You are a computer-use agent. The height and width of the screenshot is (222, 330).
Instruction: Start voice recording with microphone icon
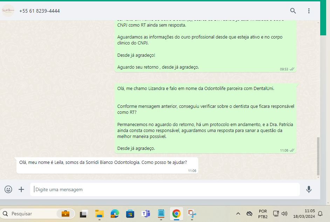tap(309, 189)
